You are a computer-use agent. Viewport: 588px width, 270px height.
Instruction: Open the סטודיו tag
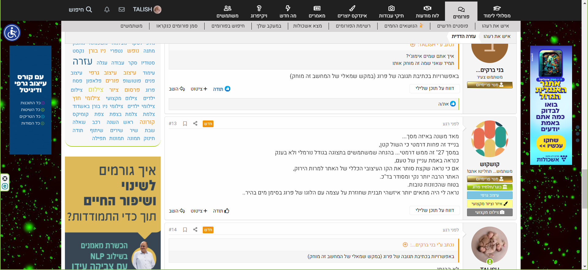[148, 63]
